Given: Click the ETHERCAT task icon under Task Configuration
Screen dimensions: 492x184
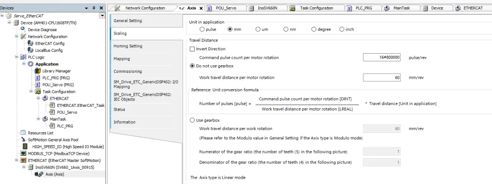Looking at the screenshot, I should click(x=45, y=99).
